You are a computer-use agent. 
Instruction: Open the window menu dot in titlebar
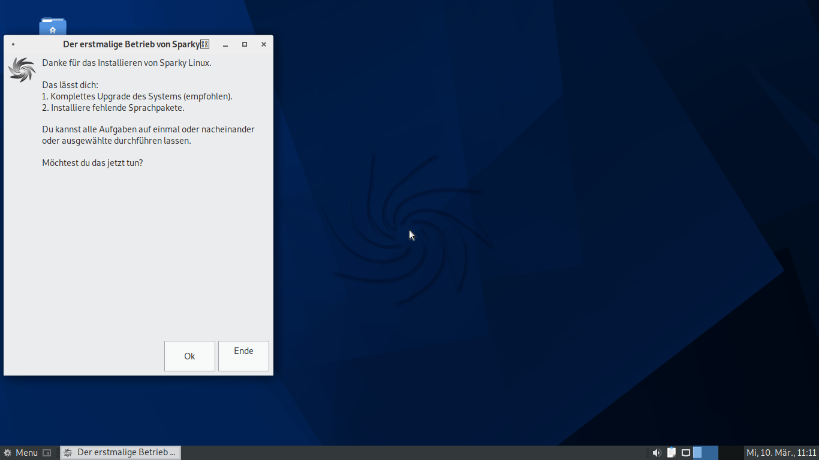pyautogui.click(x=13, y=44)
